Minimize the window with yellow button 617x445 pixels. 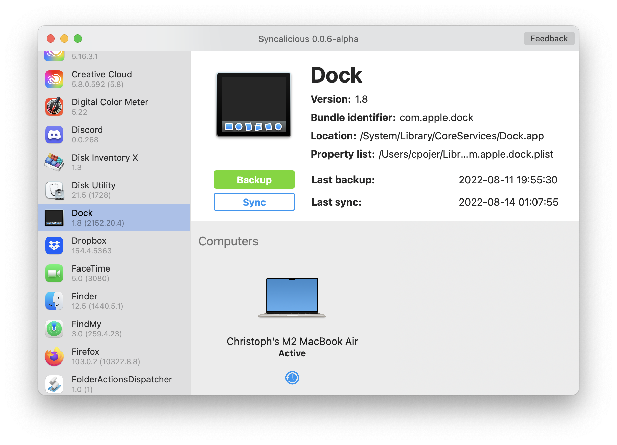coord(64,39)
